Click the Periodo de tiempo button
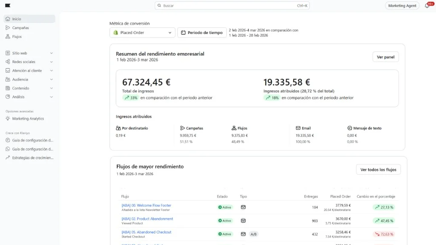This screenshot has width=436, height=245. pos(202,32)
